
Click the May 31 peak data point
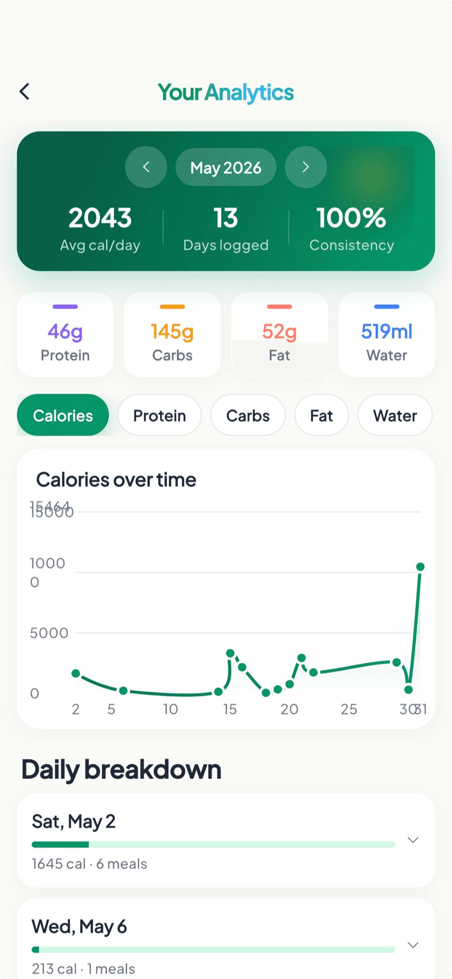coord(420,567)
